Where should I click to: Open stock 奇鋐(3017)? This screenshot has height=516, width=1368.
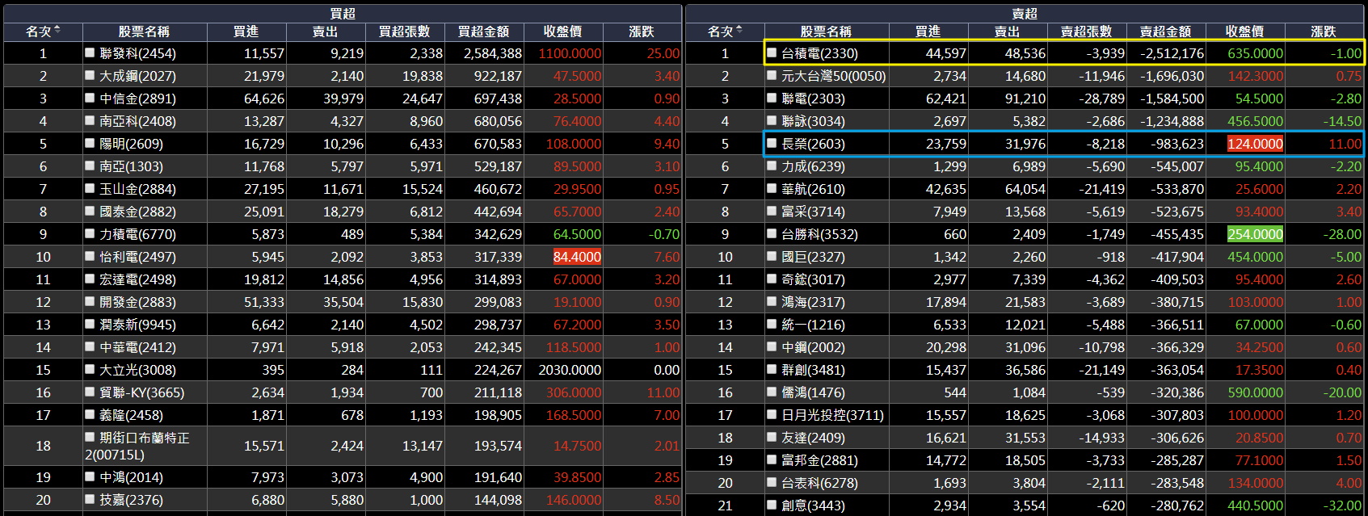point(813,279)
